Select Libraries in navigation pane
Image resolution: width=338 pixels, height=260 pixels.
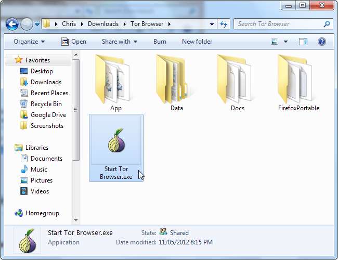[x=37, y=148]
